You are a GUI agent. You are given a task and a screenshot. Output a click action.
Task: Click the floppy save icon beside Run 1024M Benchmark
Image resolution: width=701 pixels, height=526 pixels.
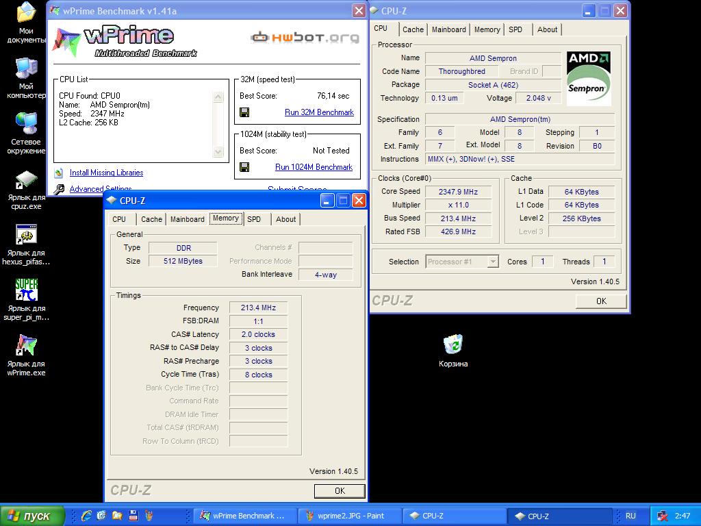[x=244, y=167]
